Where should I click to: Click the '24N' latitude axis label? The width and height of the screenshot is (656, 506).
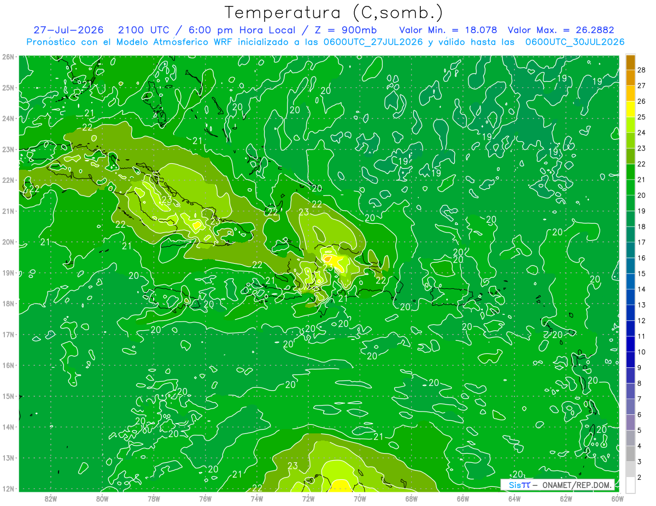click(x=8, y=118)
